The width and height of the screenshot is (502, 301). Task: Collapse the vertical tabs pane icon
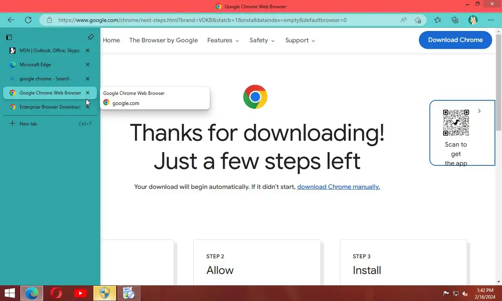pyautogui.click(x=9, y=37)
